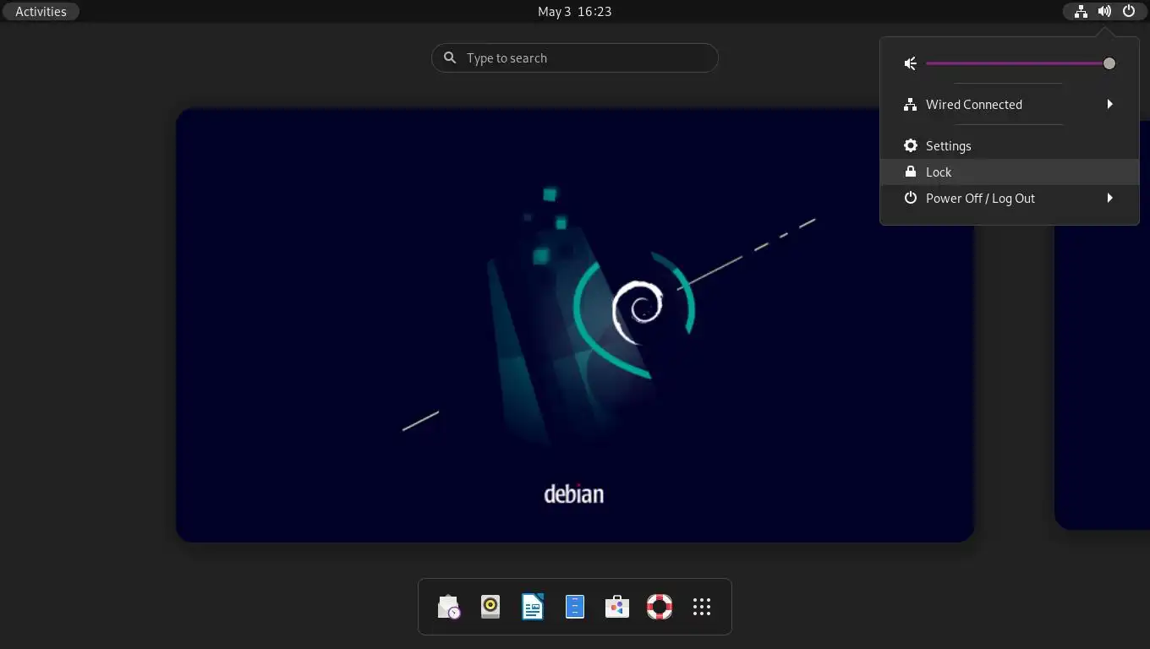The height and width of the screenshot is (649, 1150).
Task: Click the volume icon in top bar
Action: pyautogui.click(x=1104, y=12)
